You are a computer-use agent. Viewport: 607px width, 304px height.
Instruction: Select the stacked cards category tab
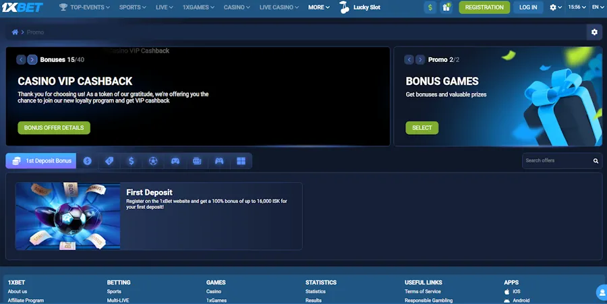pos(197,161)
